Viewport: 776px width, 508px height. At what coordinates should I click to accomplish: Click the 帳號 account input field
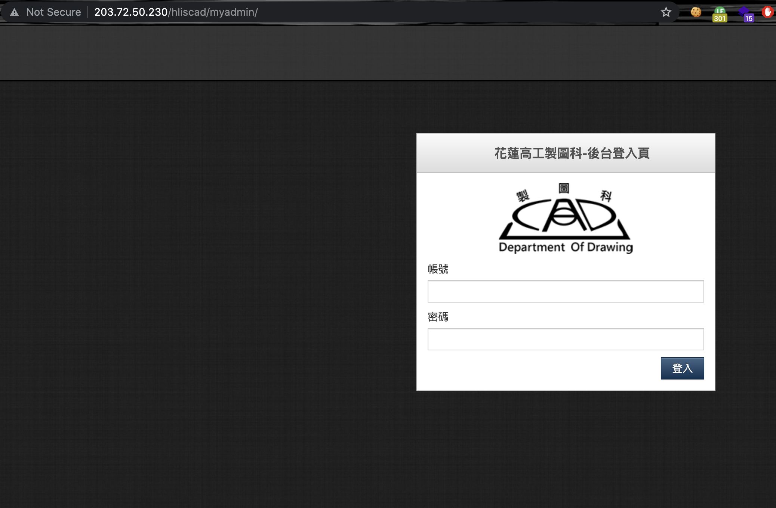(566, 291)
